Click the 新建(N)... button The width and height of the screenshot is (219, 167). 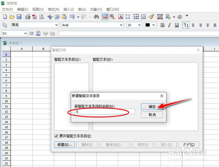(x=64, y=145)
